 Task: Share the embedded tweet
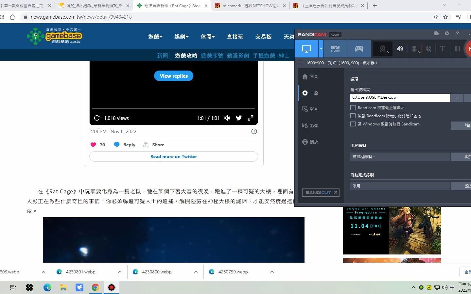154,145
